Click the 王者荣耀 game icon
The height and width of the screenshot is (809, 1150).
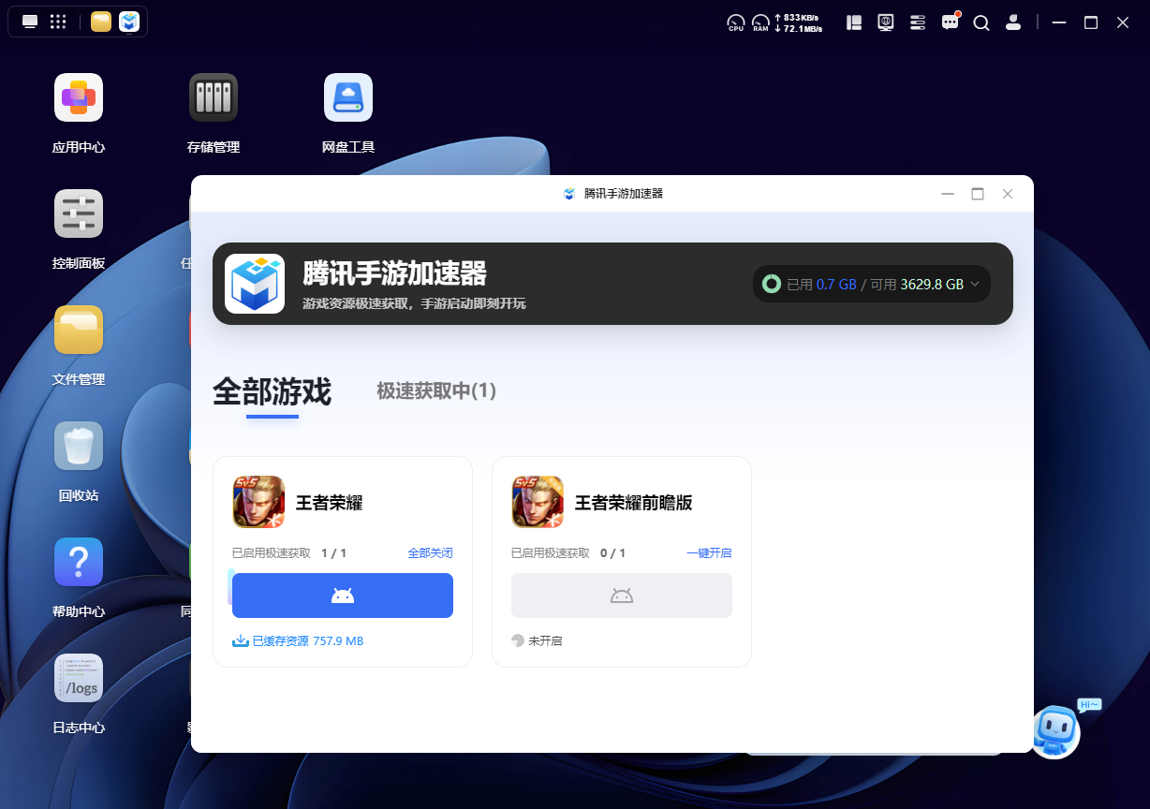pyautogui.click(x=258, y=502)
